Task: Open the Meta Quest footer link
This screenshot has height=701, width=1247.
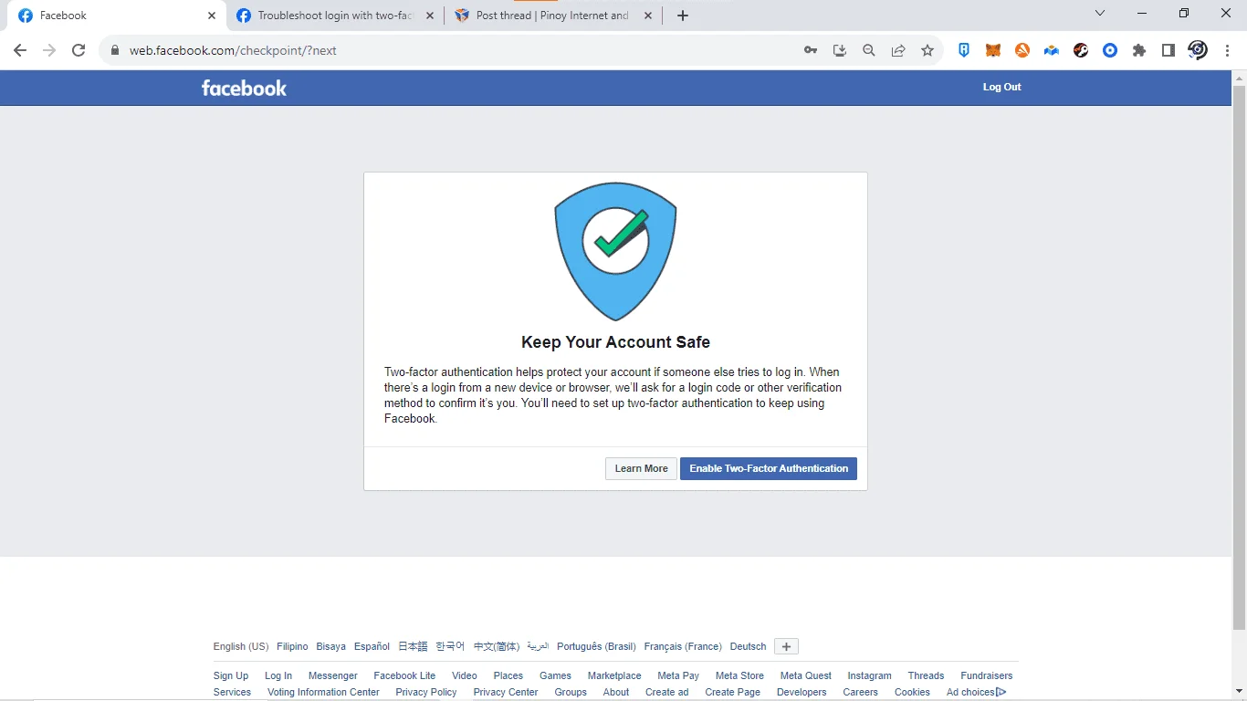Action: tap(806, 675)
